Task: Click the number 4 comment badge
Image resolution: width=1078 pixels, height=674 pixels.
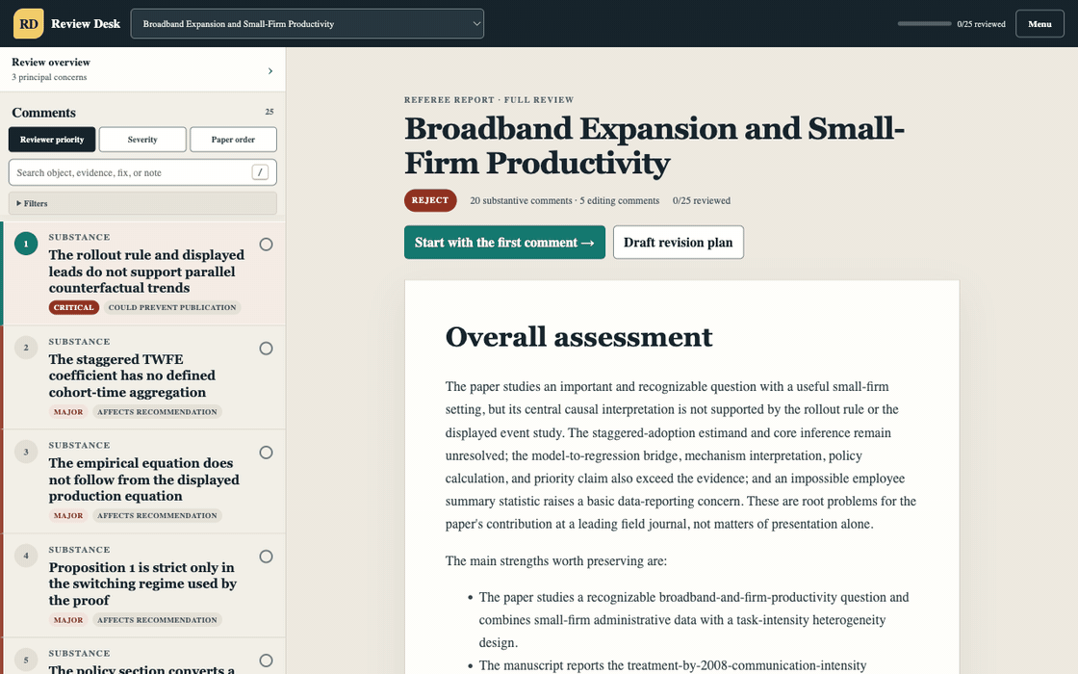Action: 26,556
